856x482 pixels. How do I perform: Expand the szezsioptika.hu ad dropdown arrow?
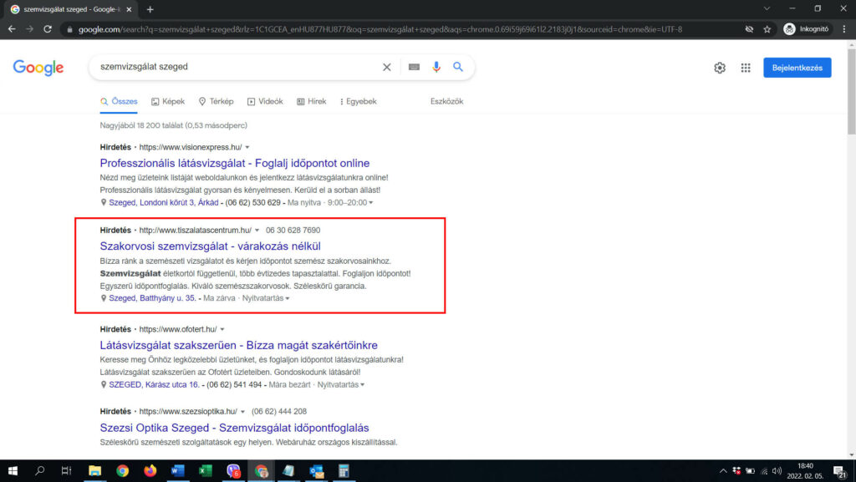pyautogui.click(x=243, y=412)
